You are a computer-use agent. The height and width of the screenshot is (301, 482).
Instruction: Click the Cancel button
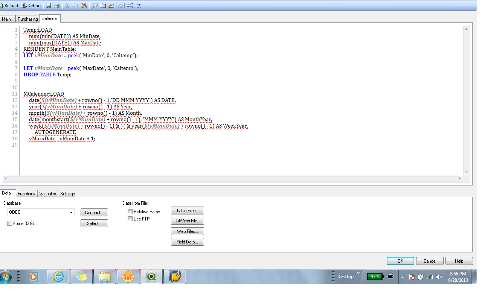pyautogui.click(x=430, y=261)
